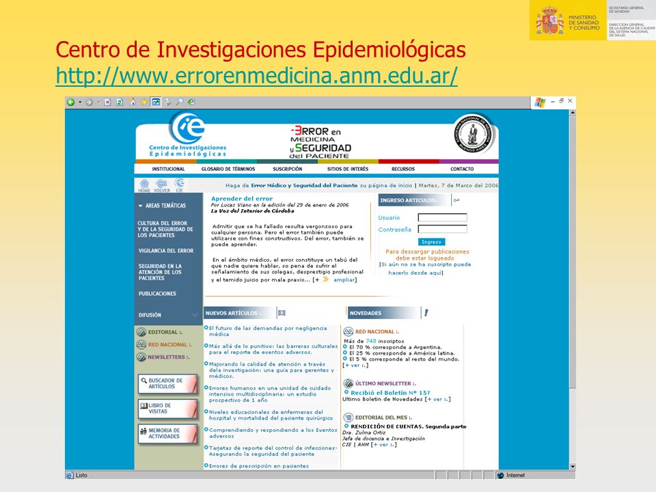The height and width of the screenshot is (492, 656).
Task: Open Glosario de Términos menu
Action: pyautogui.click(x=228, y=169)
